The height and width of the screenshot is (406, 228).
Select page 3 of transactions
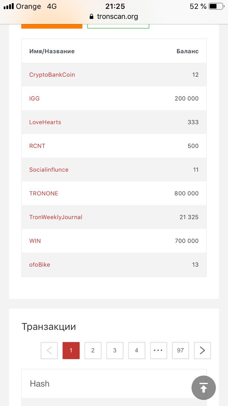point(115,350)
